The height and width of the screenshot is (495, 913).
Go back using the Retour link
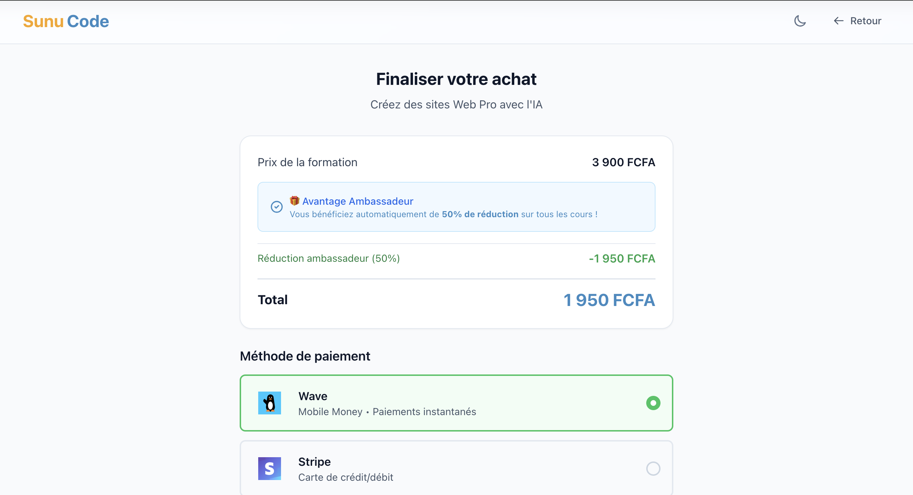[x=866, y=21]
